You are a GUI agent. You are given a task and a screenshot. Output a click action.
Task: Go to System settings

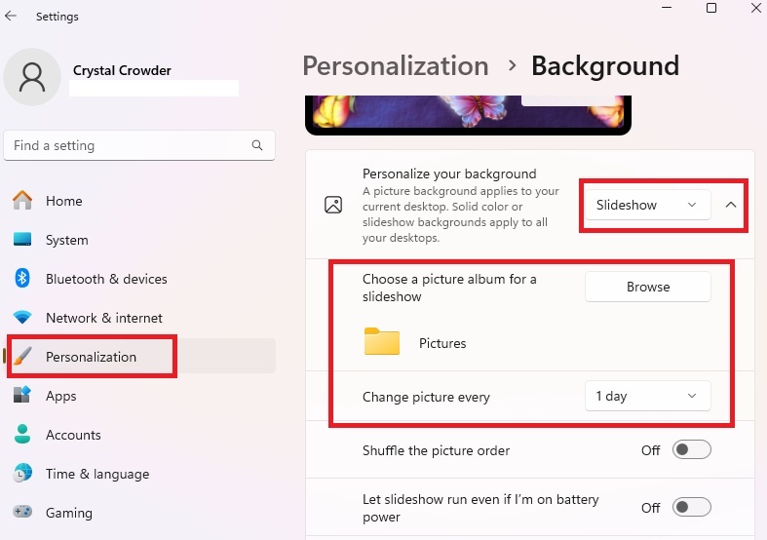(66, 240)
